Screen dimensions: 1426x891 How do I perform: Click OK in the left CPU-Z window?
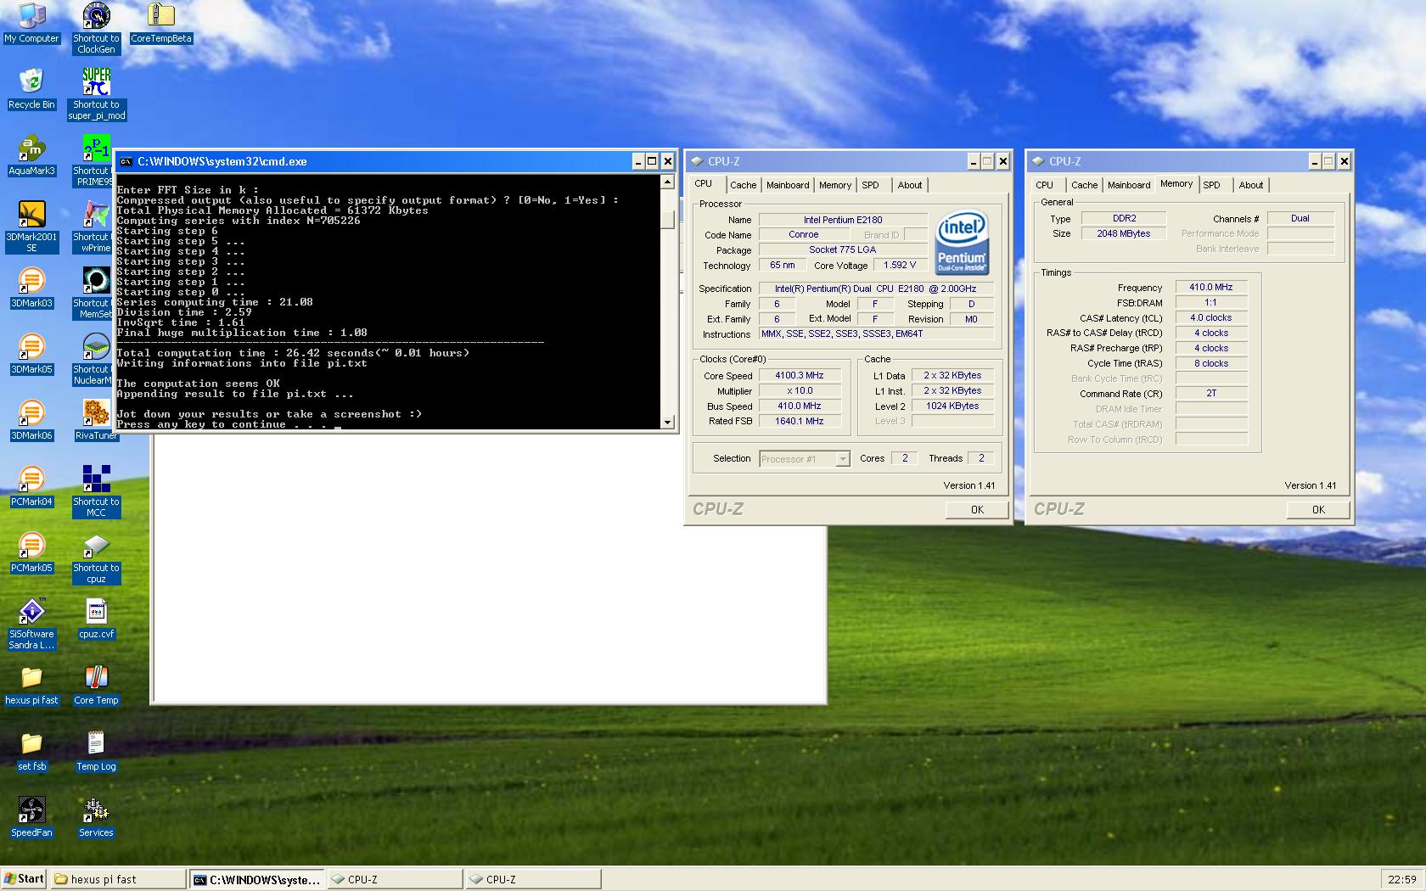[977, 510]
